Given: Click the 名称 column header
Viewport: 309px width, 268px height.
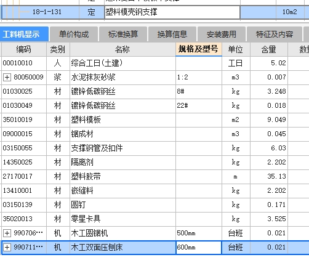Looking at the screenshot, I should [x=122, y=49].
